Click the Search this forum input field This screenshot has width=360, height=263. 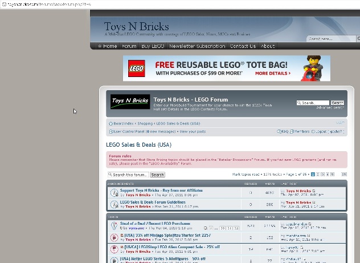128,175
